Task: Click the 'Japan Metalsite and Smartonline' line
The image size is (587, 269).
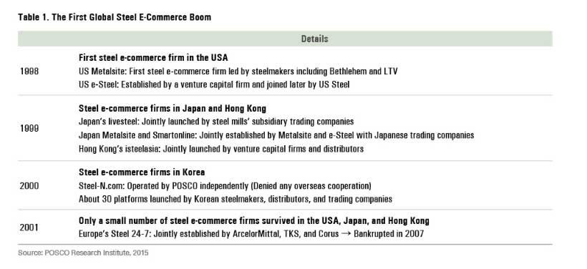Action: click(x=276, y=135)
